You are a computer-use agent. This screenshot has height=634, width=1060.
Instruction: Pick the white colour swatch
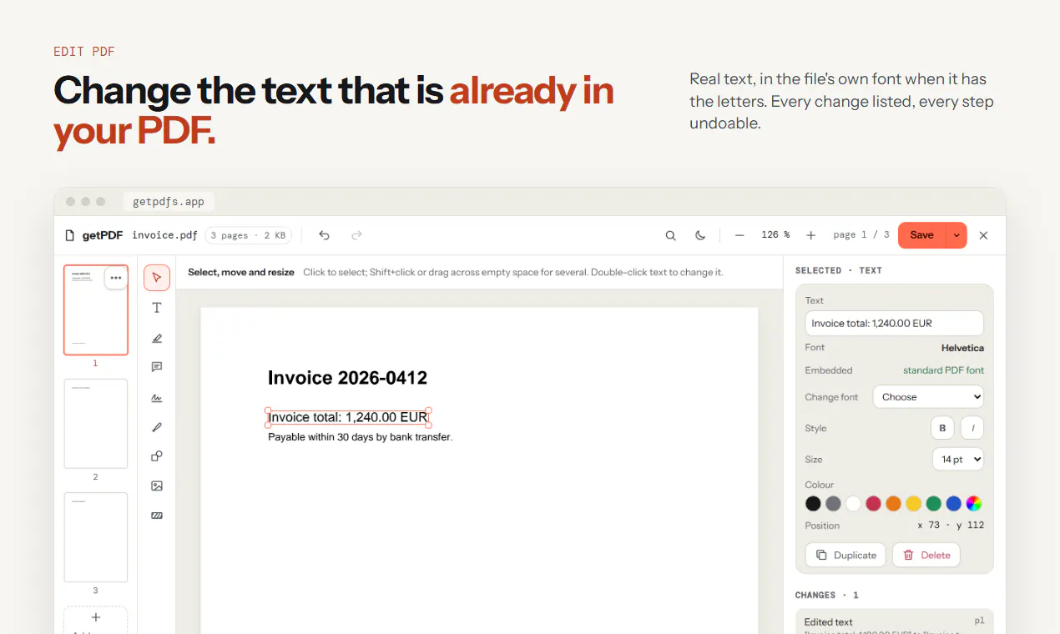(853, 503)
